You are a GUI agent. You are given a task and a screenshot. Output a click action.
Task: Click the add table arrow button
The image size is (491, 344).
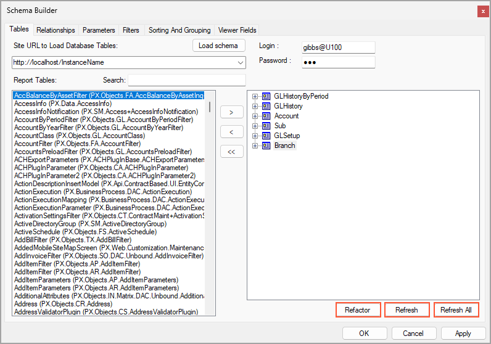[231, 113]
